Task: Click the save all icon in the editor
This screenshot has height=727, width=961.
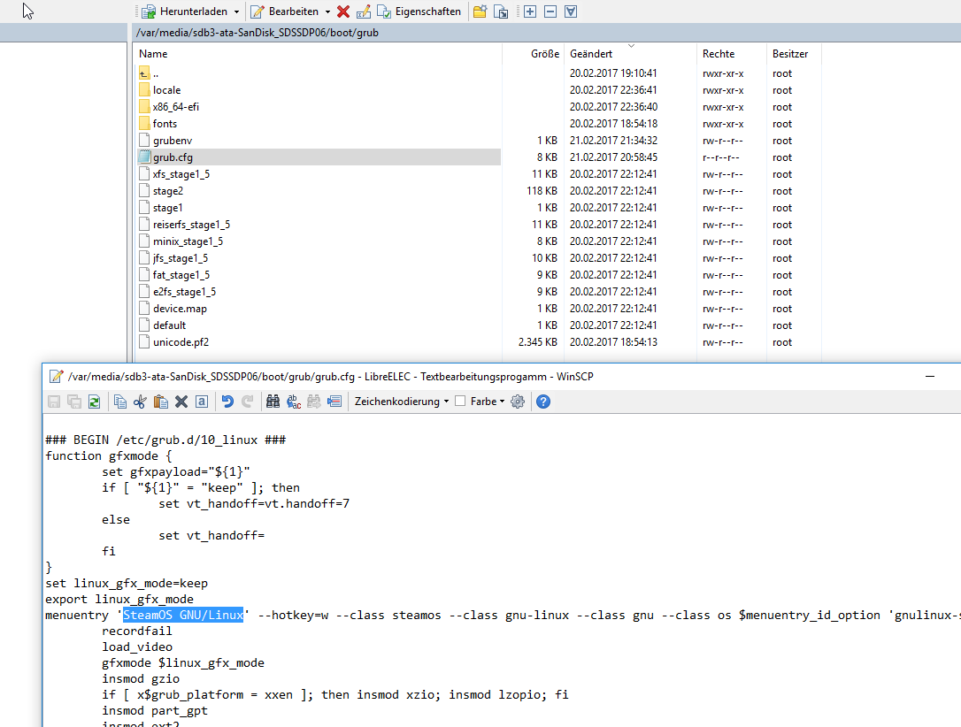Action: [x=74, y=402]
